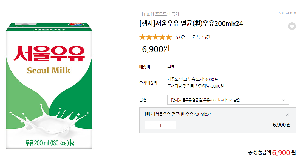Open the 리뷰 43건 reviews link
This screenshot has height=159, width=300.
coord(201,37)
